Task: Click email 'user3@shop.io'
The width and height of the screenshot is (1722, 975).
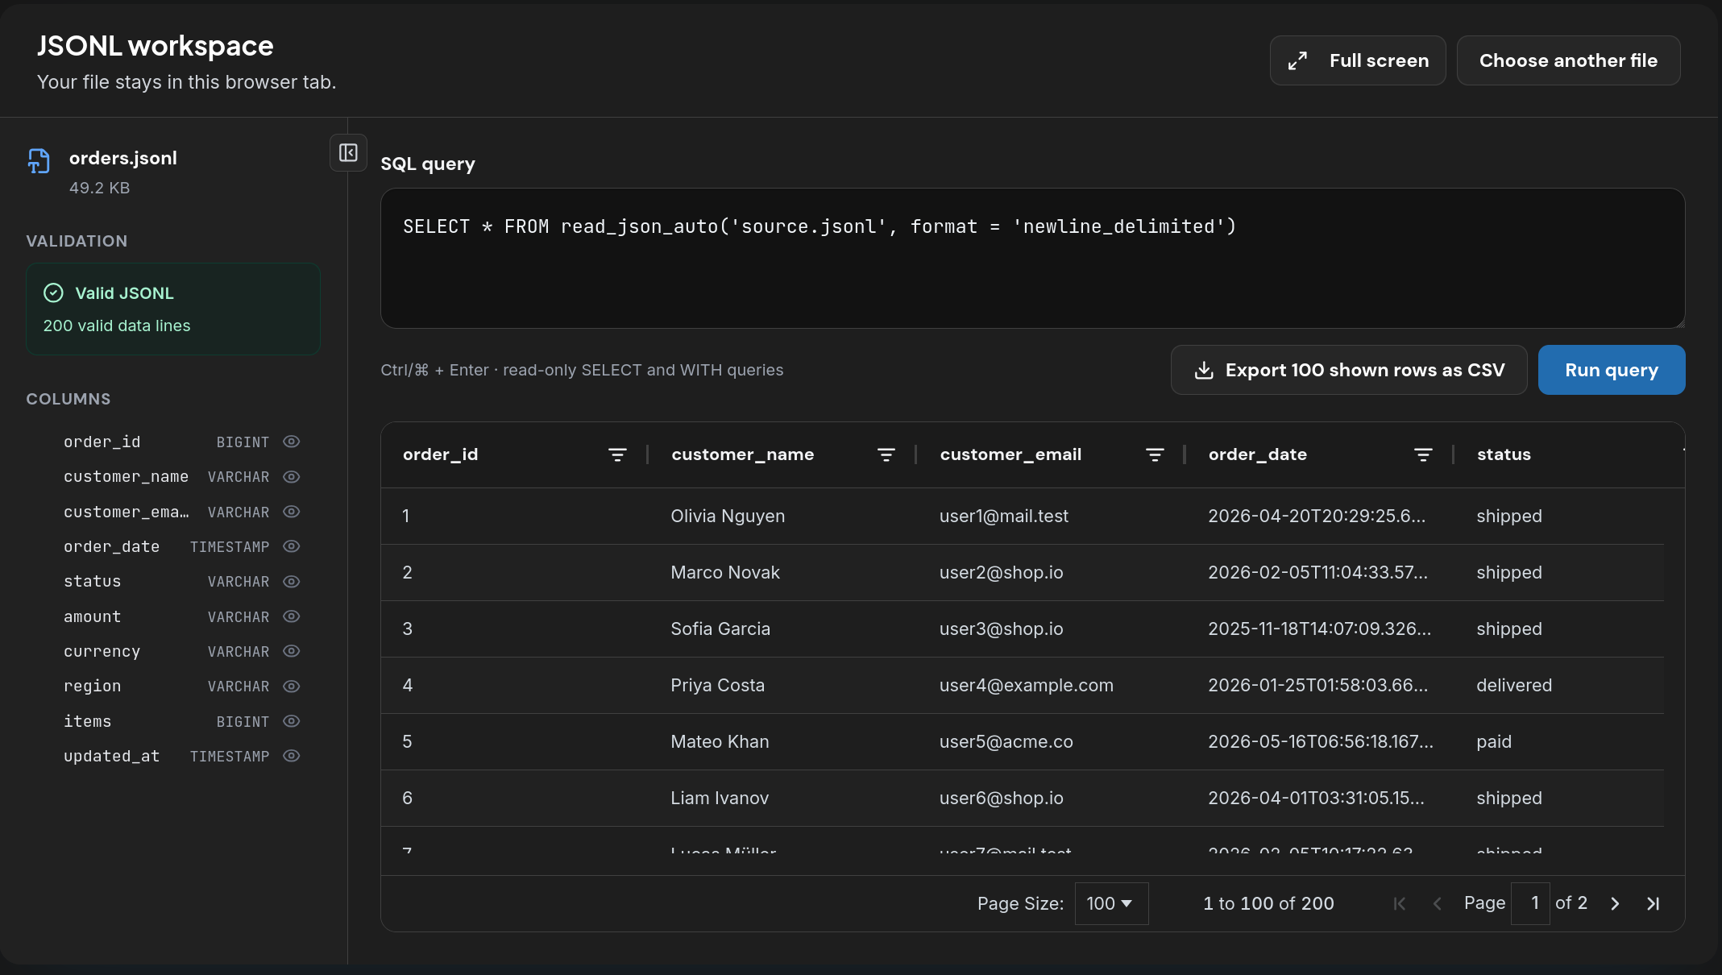Action: [1001, 629]
